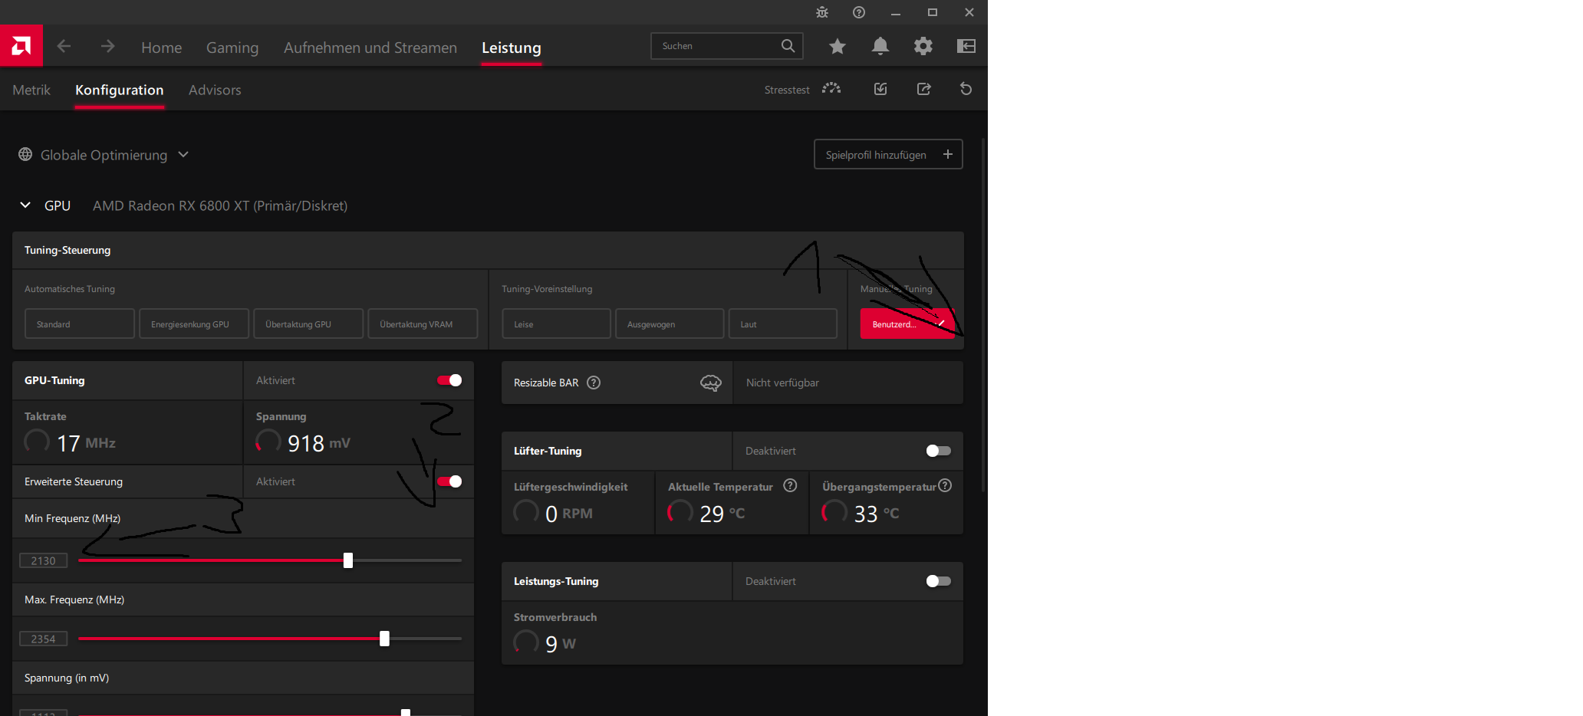Click the 0 RPM Lüftergeschwindigkeit reading
This screenshot has width=1583, height=716.
[x=568, y=514]
